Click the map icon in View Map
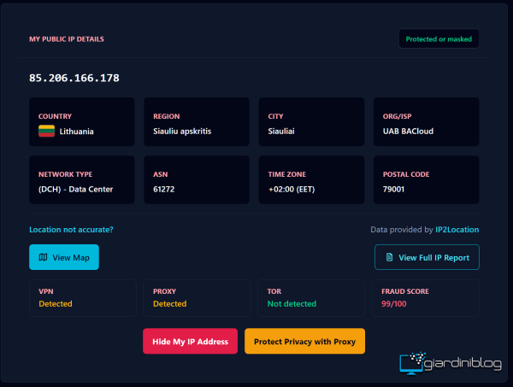Screen dimensions: 513x387 pyautogui.click(x=44, y=257)
